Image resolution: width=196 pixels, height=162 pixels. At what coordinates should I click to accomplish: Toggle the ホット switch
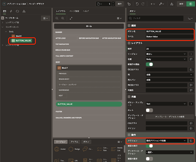tap(149, 110)
